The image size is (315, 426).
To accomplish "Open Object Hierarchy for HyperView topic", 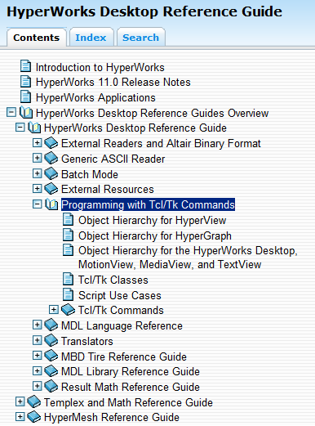I will point(153,220).
